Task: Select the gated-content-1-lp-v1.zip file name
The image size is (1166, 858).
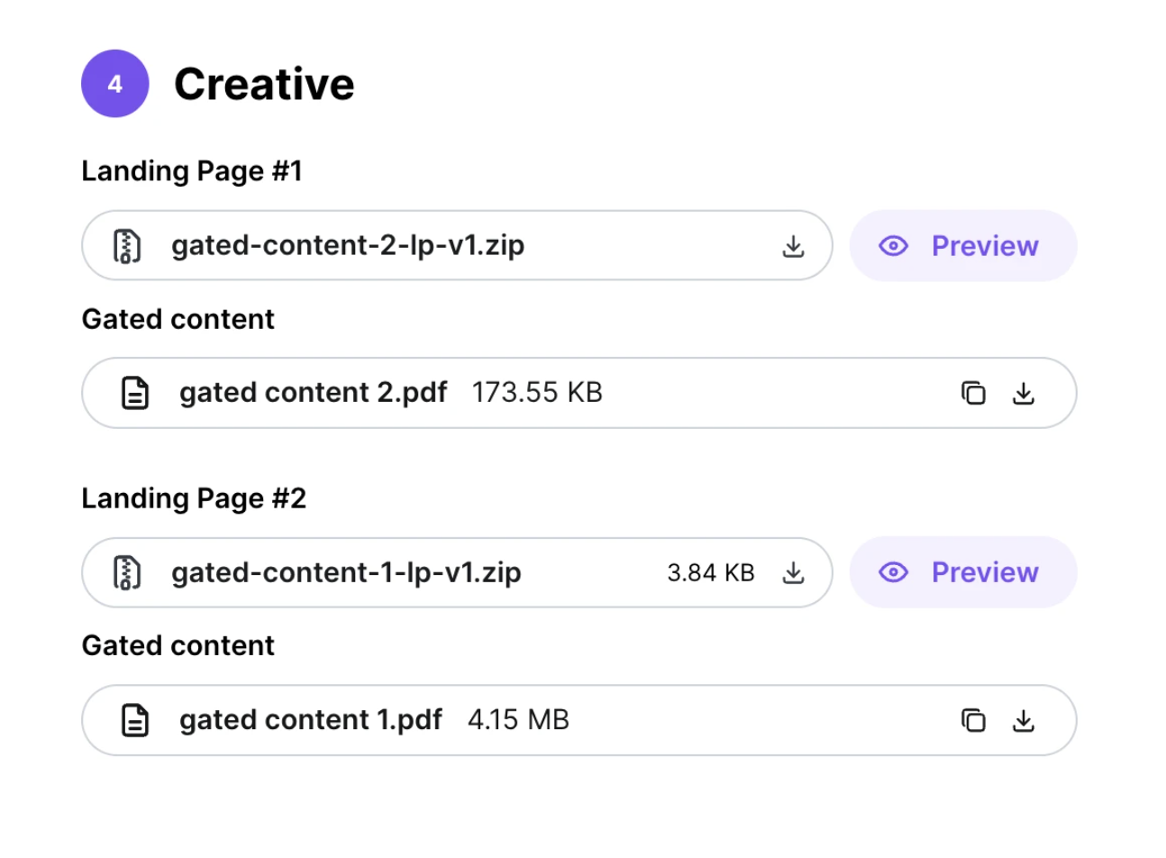Action: pos(346,572)
